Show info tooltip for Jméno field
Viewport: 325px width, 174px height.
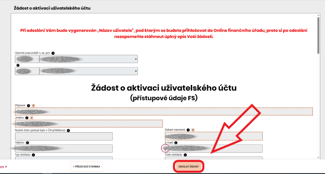(x=27, y=118)
